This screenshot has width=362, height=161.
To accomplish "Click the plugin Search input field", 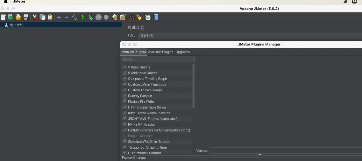I will click(158, 60).
